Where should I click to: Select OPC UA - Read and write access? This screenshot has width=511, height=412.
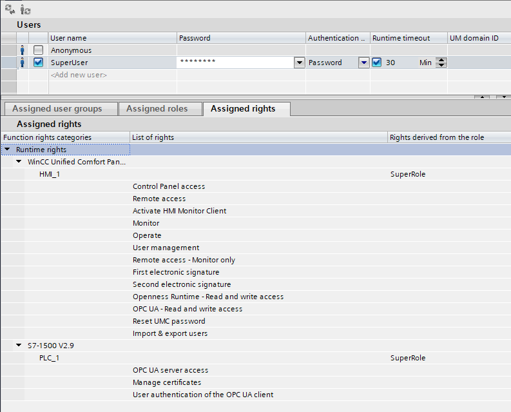tap(188, 309)
